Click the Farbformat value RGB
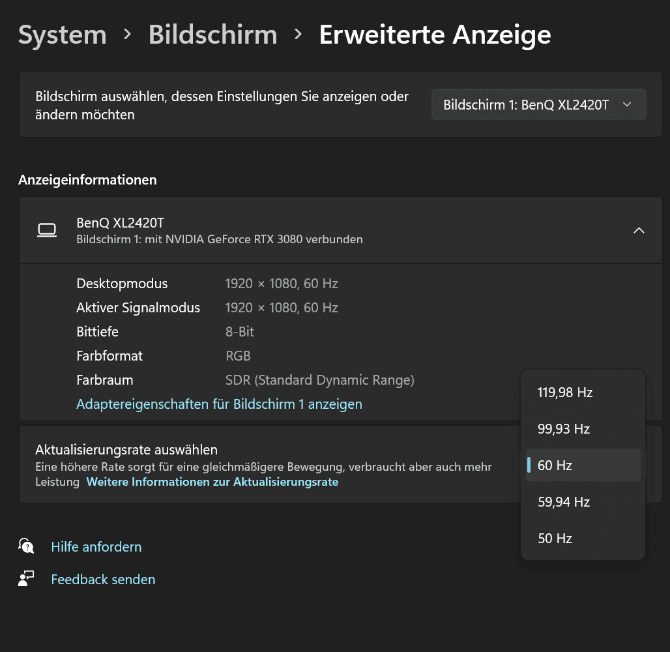670x652 pixels. pos(238,356)
